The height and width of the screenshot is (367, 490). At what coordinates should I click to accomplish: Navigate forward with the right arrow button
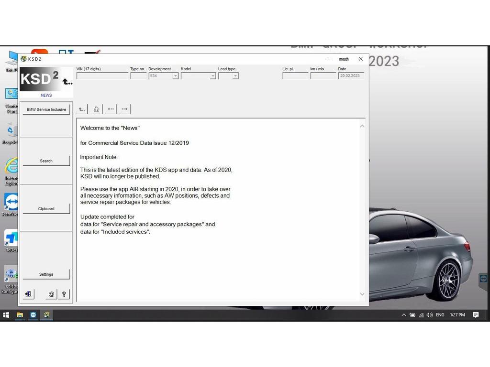(124, 109)
